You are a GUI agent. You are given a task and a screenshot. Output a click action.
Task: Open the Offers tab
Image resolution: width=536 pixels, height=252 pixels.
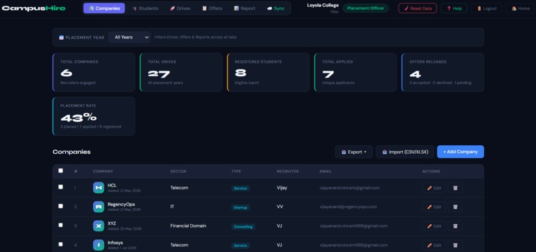point(212,8)
